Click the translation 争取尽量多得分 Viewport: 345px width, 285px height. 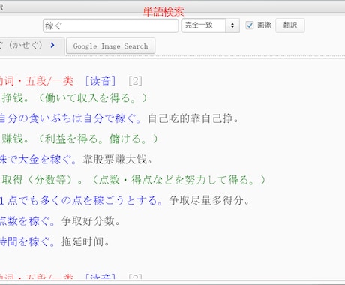point(209,200)
